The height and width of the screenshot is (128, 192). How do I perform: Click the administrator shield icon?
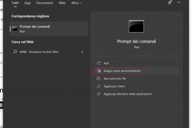(98, 71)
